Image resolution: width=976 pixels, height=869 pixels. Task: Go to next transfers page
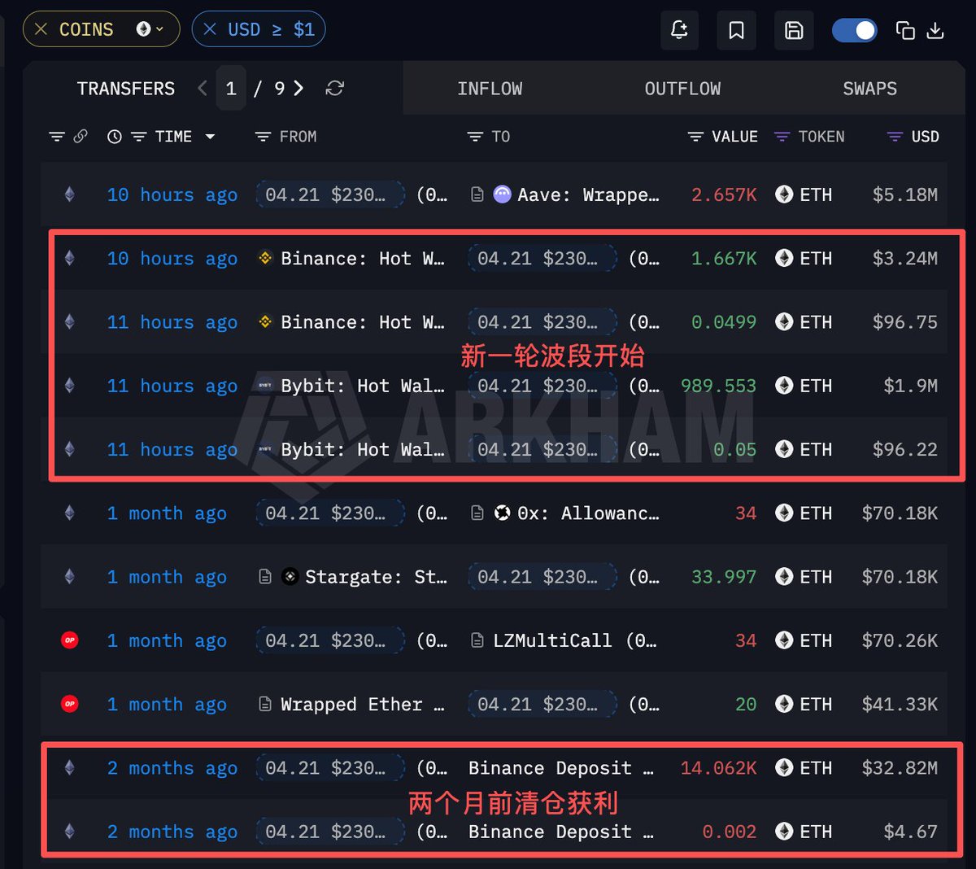coord(298,88)
